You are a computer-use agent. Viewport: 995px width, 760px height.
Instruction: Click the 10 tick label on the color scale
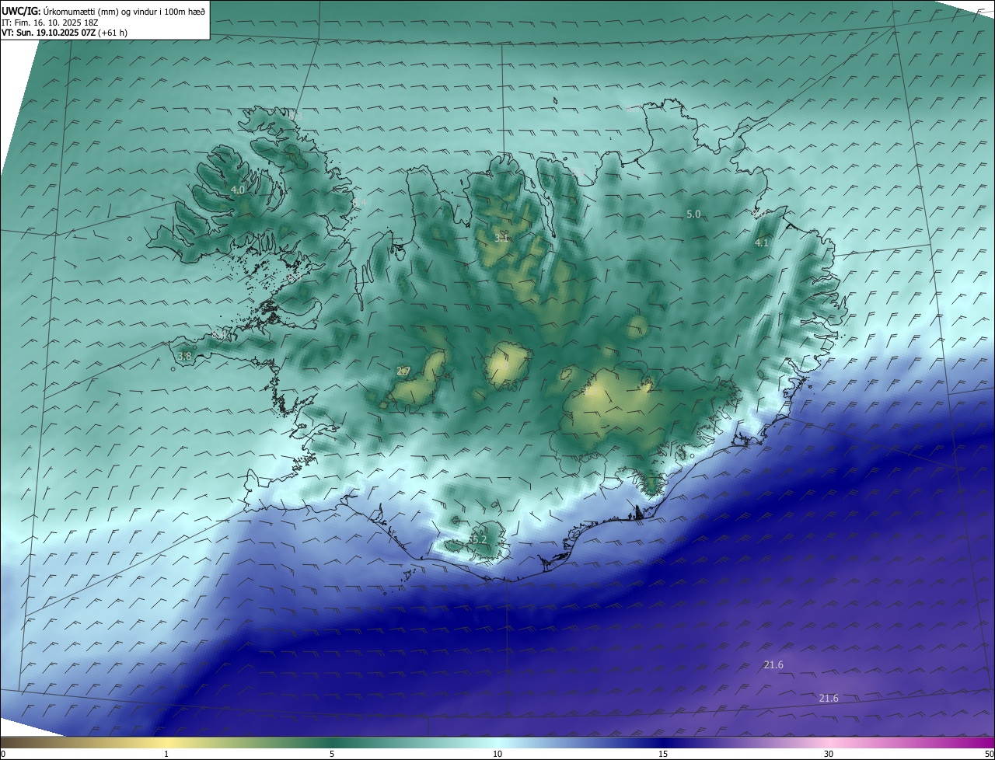click(497, 754)
